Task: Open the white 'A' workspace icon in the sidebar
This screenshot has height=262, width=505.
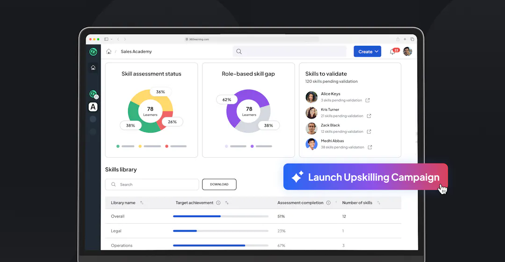Action: (93, 107)
